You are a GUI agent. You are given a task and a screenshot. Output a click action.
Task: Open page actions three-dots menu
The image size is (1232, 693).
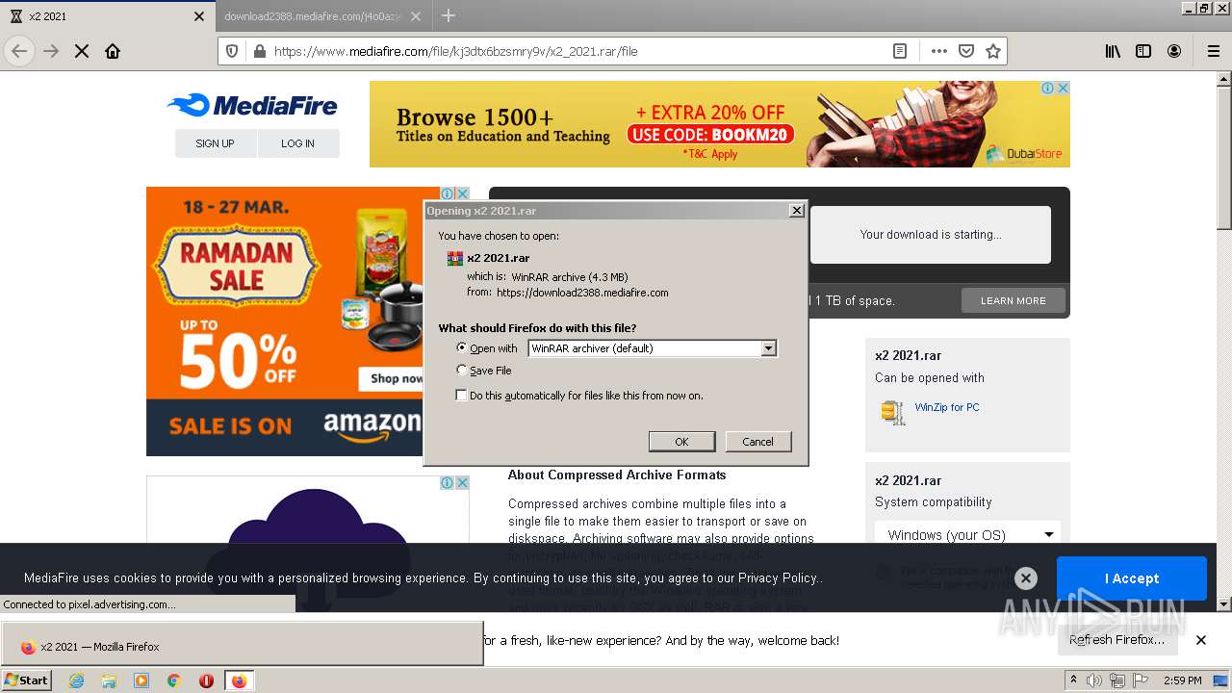pyautogui.click(x=939, y=51)
